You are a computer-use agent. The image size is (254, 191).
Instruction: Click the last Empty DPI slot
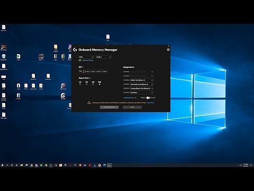coord(105,72)
